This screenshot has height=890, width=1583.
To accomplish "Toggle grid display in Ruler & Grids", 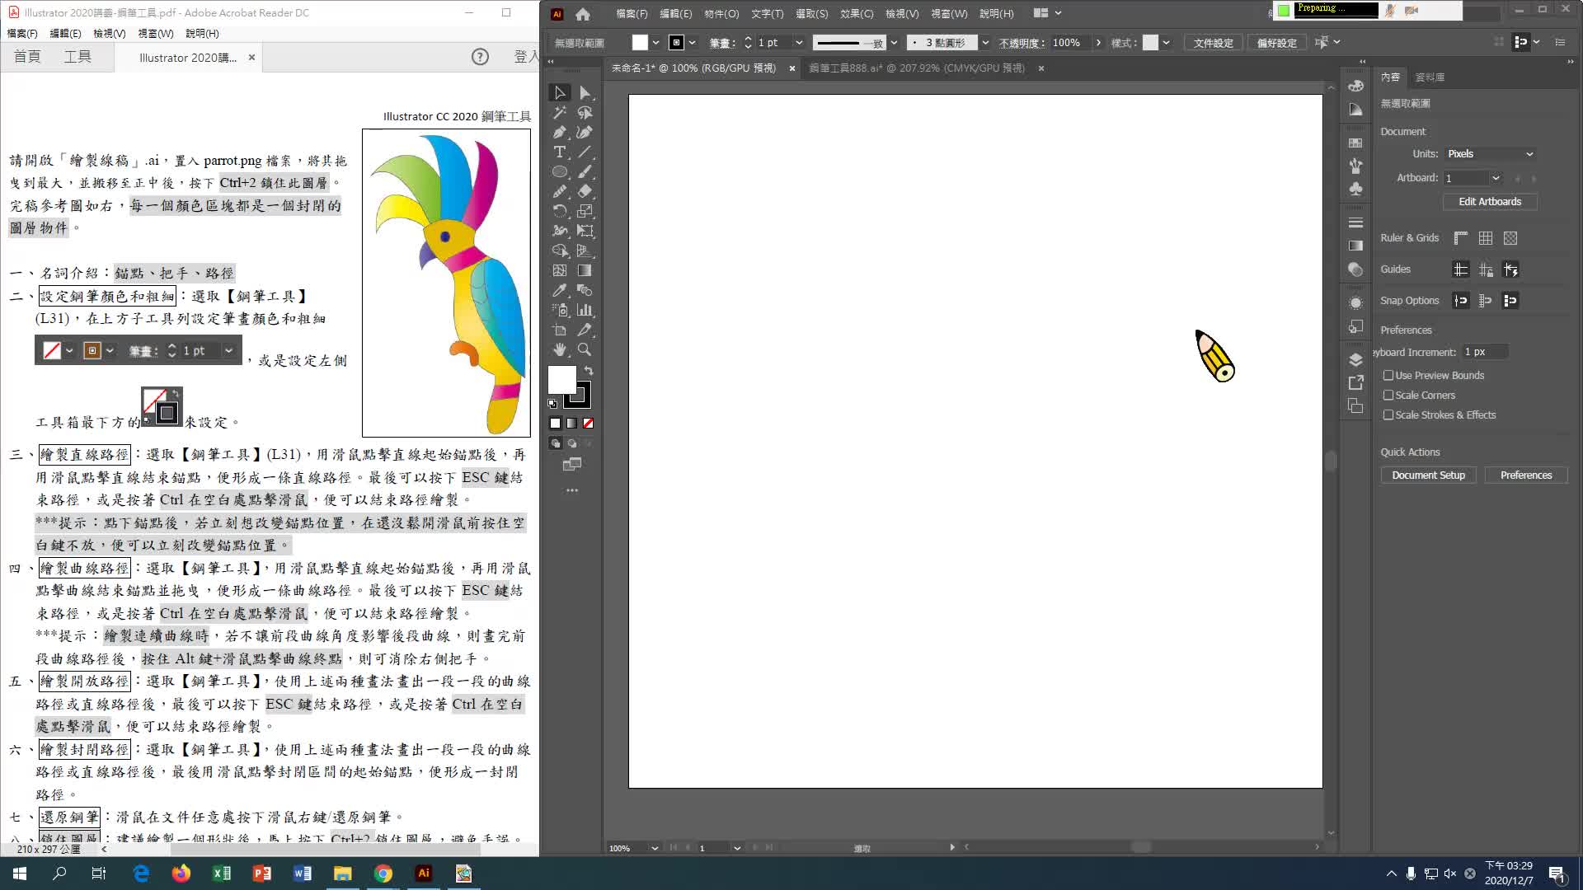I will 1486,238.
